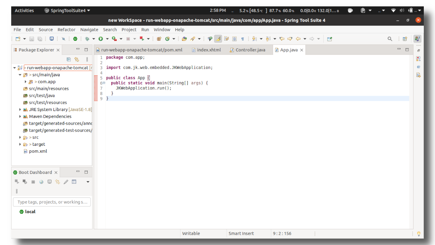Open the dropdown arrow beside the Back navigation arrow
This screenshot has width=435, height=245.
coord(305,39)
